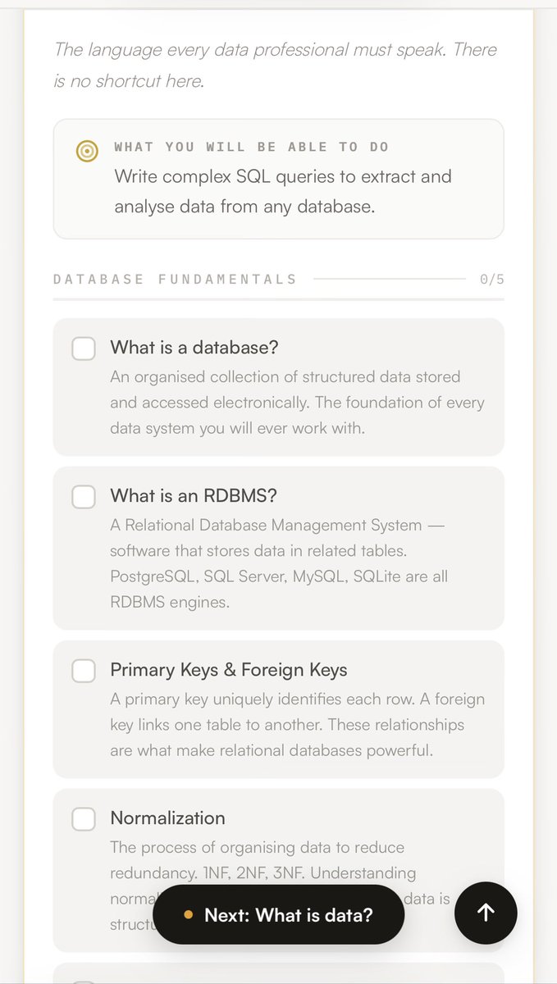Click the Database Fundamentals section header
The image size is (557, 984).
click(x=175, y=280)
